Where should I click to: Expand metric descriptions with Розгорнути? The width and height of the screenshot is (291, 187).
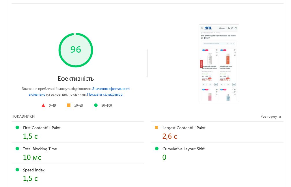(271, 116)
